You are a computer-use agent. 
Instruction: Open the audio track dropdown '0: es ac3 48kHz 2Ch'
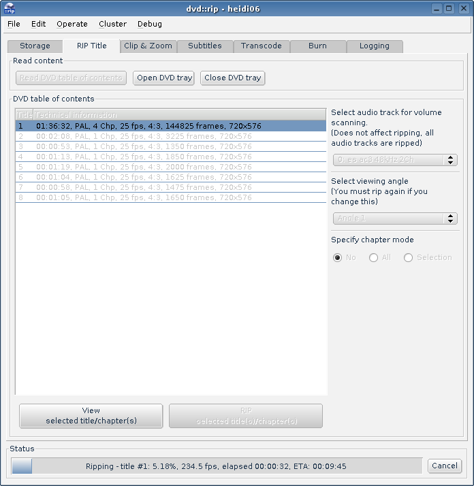395,160
